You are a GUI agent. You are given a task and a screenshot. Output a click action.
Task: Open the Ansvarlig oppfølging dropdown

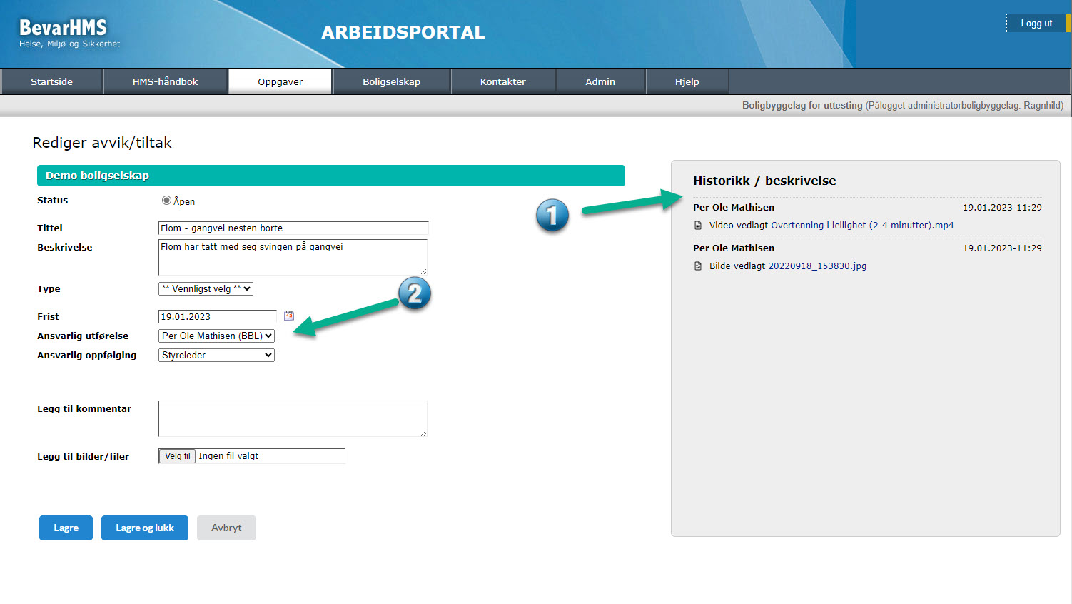click(216, 356)
